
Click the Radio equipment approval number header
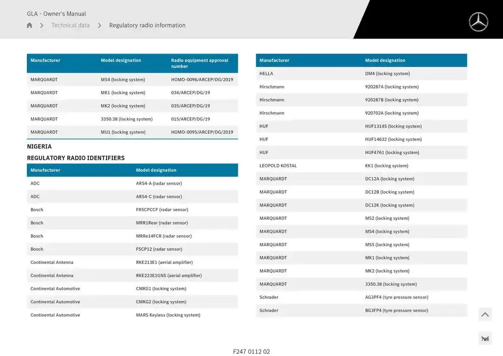click(x=200, y=63)
